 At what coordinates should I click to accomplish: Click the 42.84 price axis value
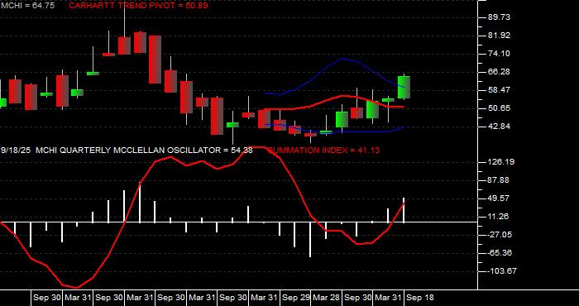[x=499, y=127]
